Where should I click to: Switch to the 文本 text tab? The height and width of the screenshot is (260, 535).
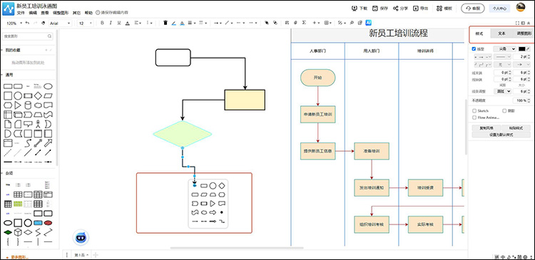(x=501, y=33)
